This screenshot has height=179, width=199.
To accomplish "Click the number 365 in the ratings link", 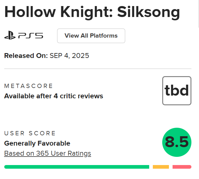I will coord(42,154).
